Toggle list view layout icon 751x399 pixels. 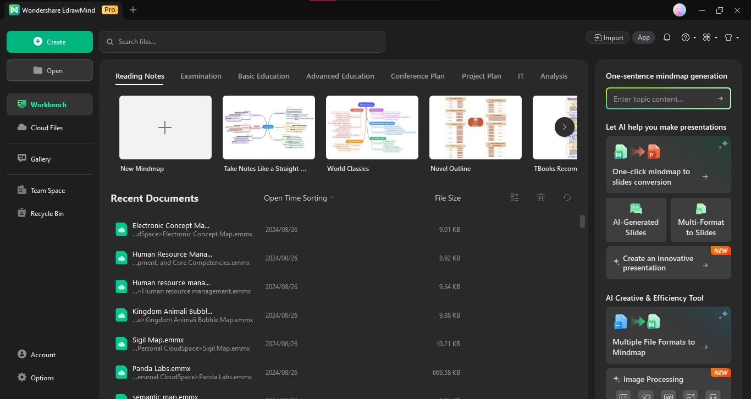[515, 197]
